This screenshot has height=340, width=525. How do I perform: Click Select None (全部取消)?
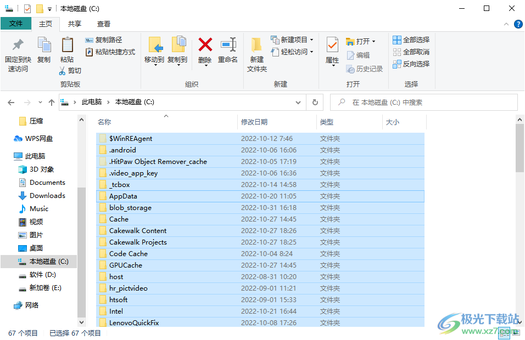(x=411, y=52)
